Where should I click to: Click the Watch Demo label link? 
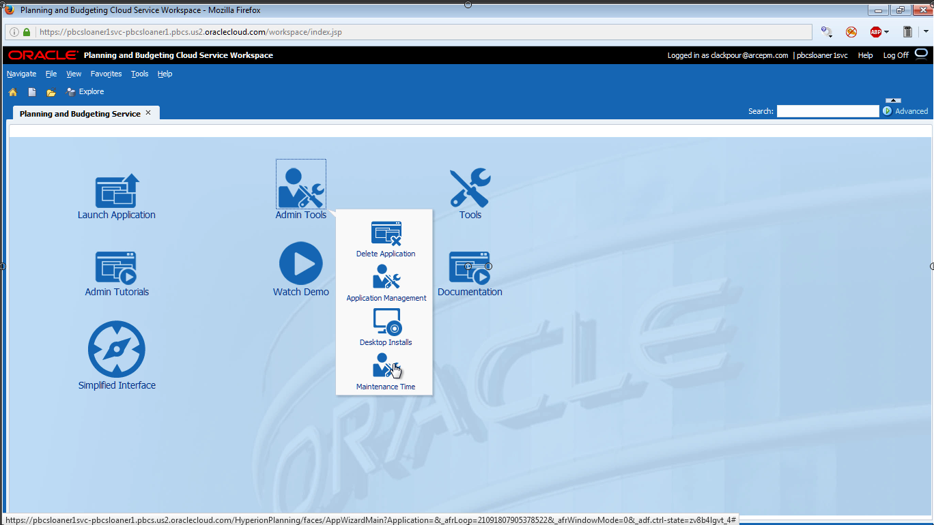click(x=301, y=292)
